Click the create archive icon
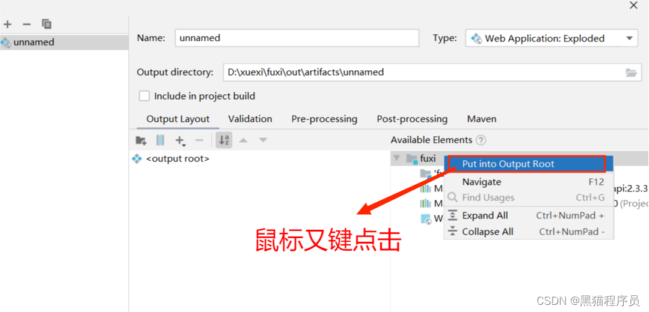649x312 pixels. 160,140
